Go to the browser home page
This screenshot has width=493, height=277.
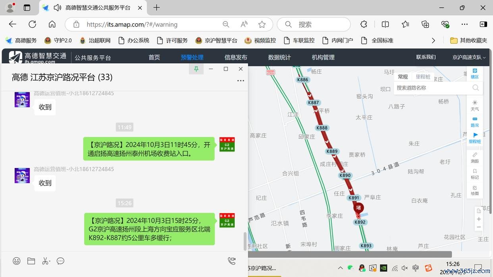coord(52,24)
